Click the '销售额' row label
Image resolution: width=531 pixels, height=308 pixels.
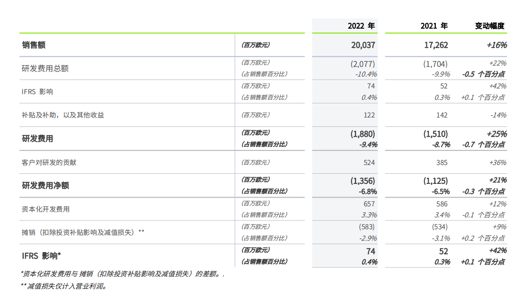pos(34,45)
